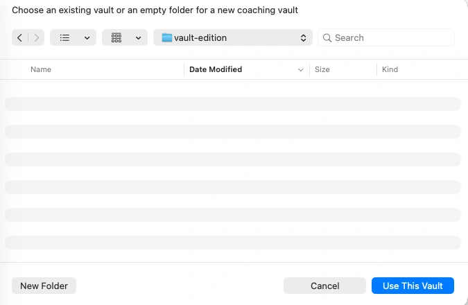Expand the grouping chevron beside the grid icon
This screenshot has width=468, height=305.
(x=139, y=37)
